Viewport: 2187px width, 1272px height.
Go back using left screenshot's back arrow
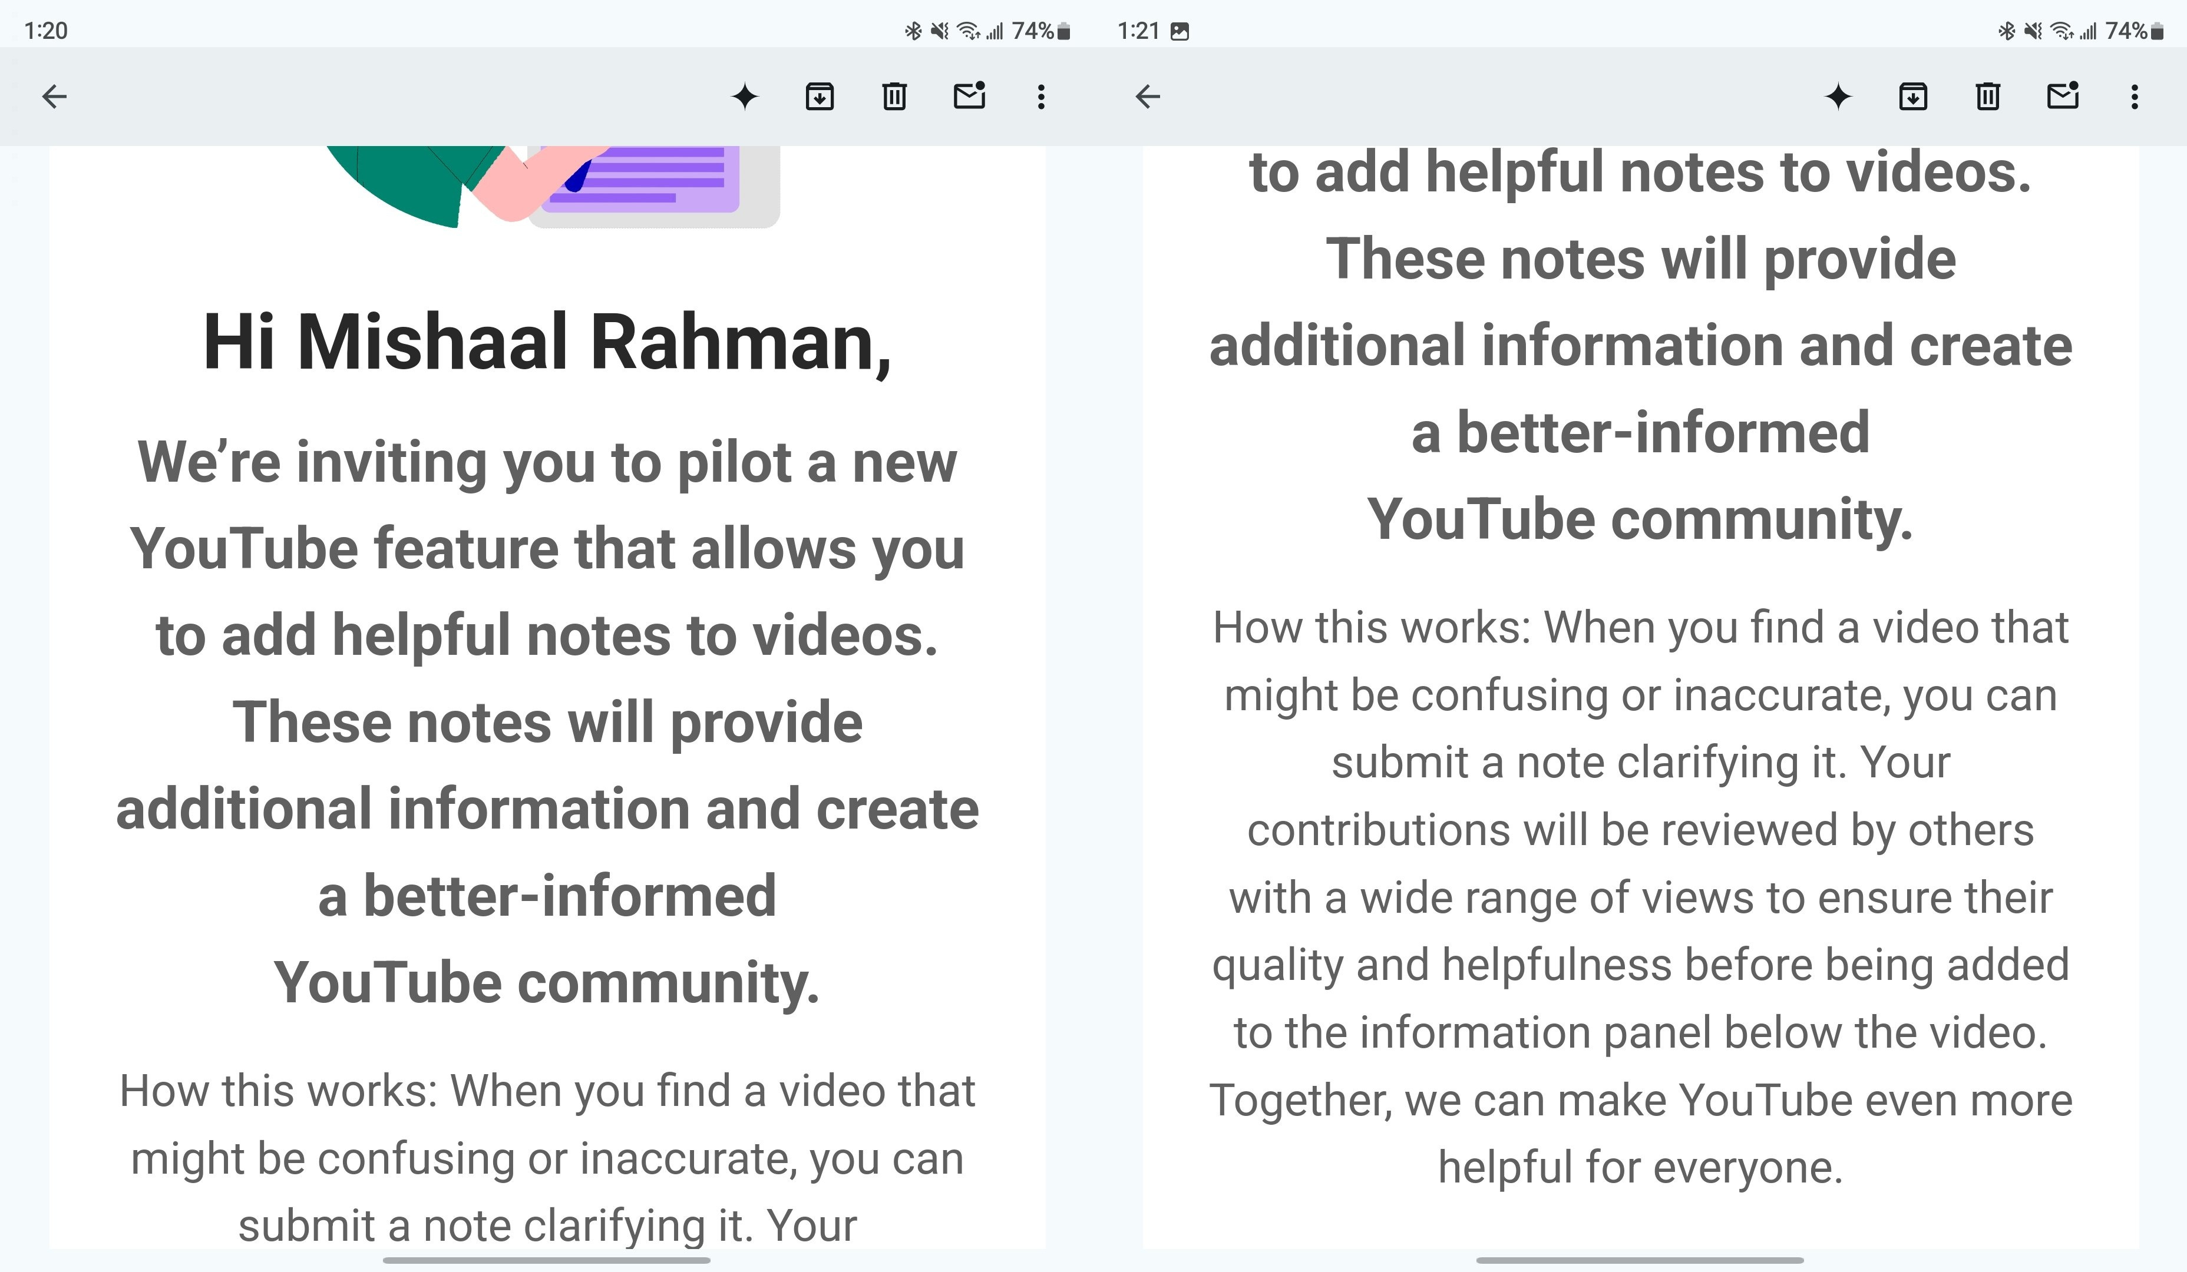54,97
